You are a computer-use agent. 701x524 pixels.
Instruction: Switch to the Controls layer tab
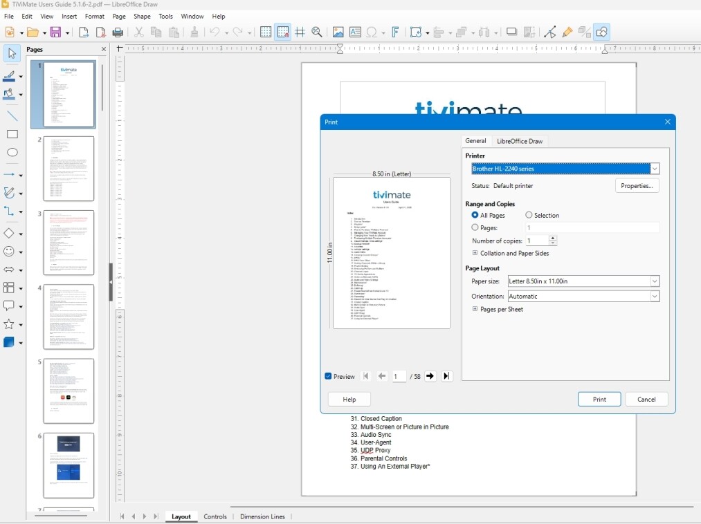(215, 516)
